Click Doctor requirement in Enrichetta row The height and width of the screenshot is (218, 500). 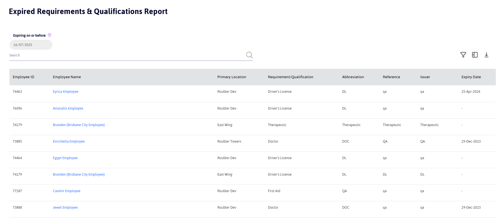273,141
